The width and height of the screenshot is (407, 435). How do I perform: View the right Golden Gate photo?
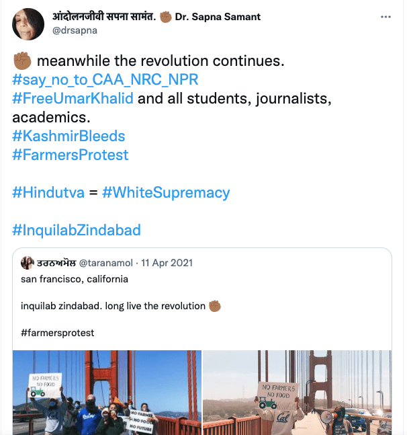click(x=297, y=392)
